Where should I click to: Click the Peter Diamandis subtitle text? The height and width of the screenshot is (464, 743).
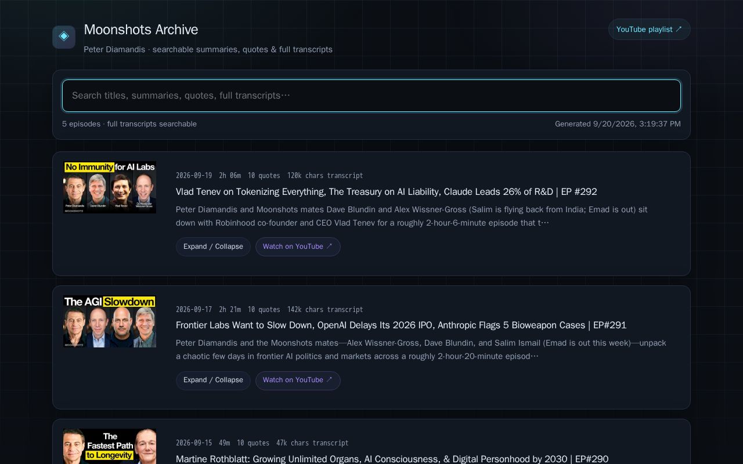208,50
